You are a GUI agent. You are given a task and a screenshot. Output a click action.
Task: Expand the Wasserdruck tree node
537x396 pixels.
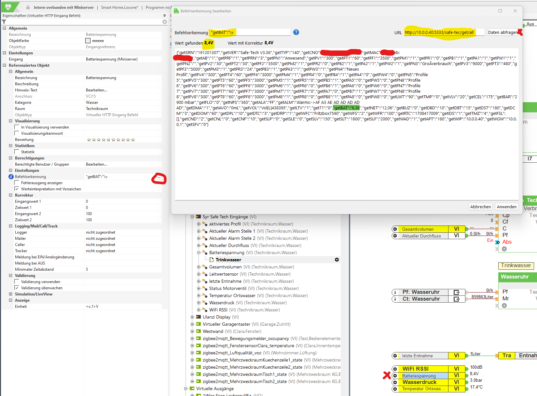point(199,303)
